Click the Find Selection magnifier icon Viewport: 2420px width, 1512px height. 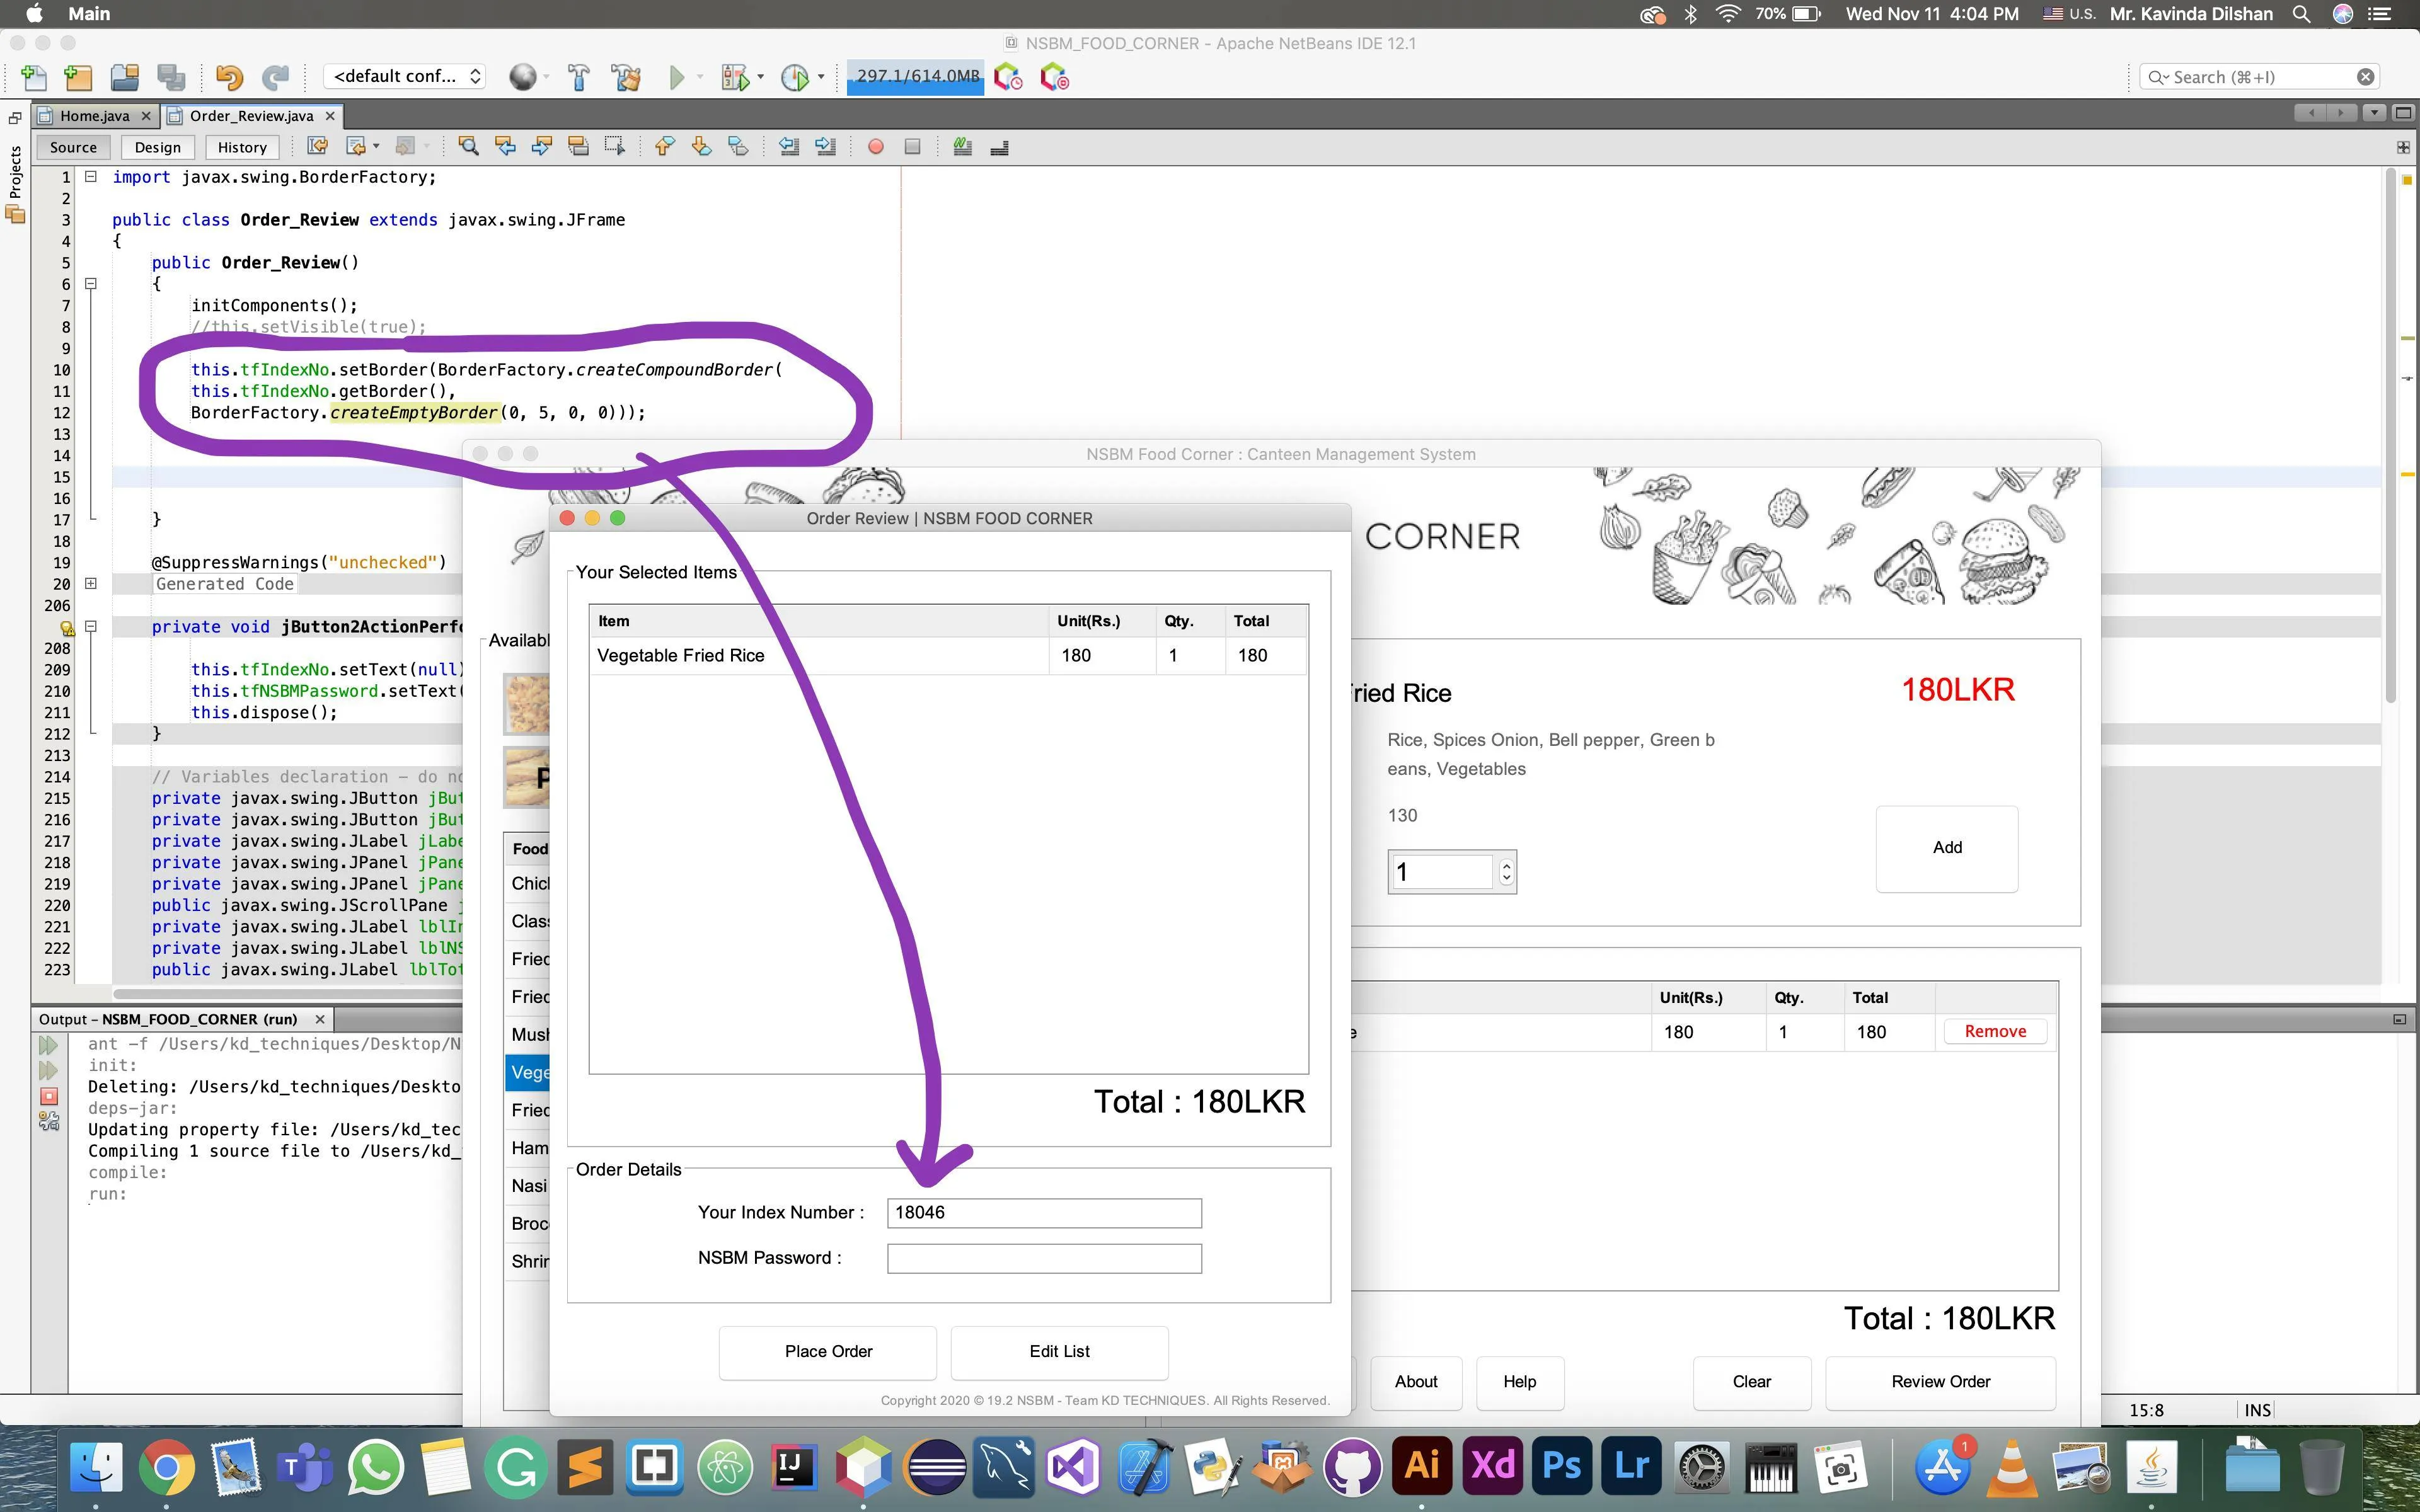coord(467,147)
